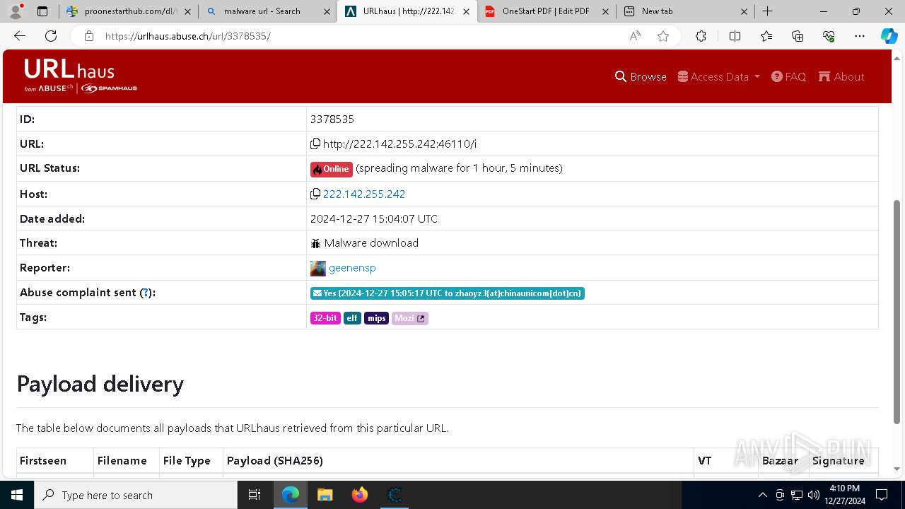Open Windows Start menu

pos(17,495)
